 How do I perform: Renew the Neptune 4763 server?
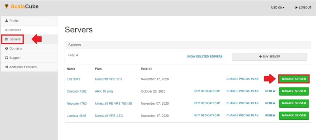pos(270,103)
